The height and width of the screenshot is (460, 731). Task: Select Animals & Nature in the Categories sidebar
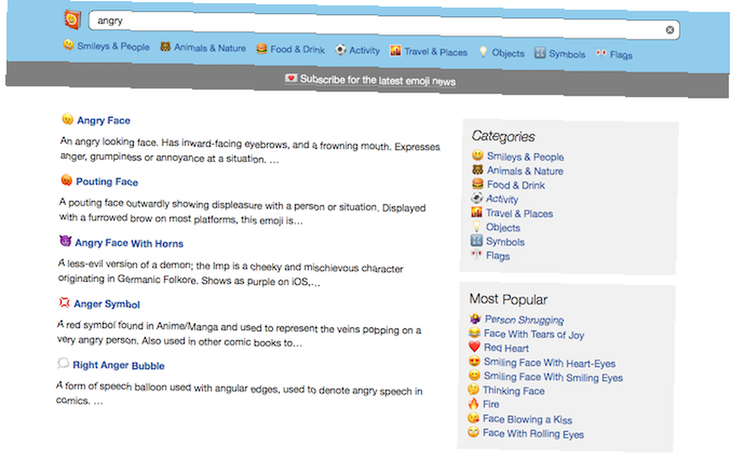point(525,171)
